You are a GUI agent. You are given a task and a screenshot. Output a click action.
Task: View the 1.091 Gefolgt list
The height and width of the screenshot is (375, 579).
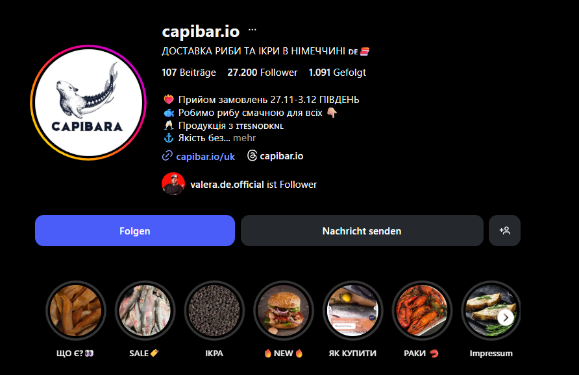337,72
